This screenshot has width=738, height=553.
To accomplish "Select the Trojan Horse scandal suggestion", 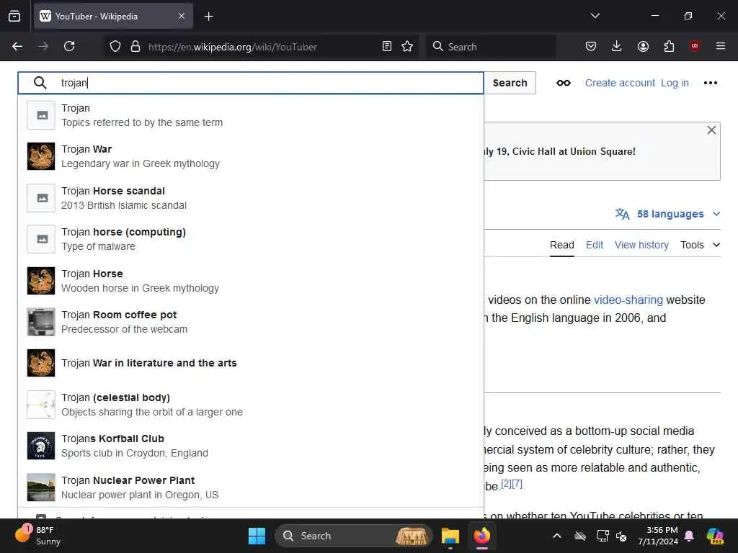I will pos(250,198).
